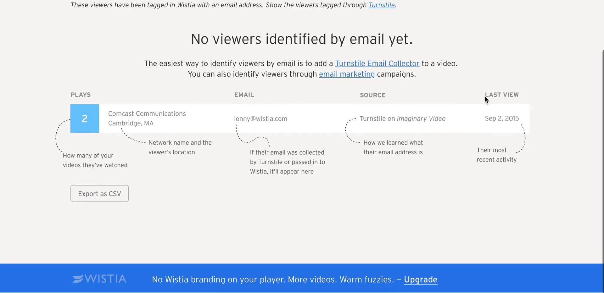Click the 'How many of your videos' annotation
The height and width of the screenshot is (293, 604).
95,160
